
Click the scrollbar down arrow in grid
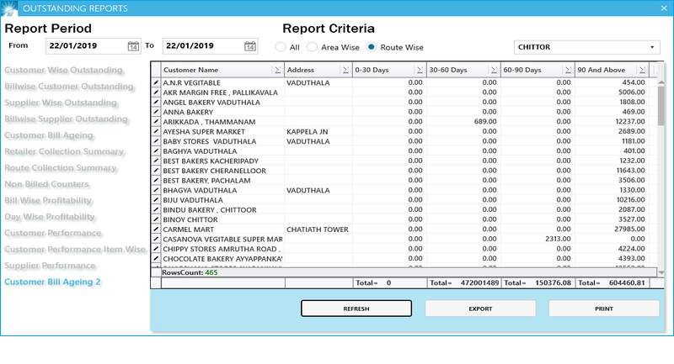tap(661, 272)
